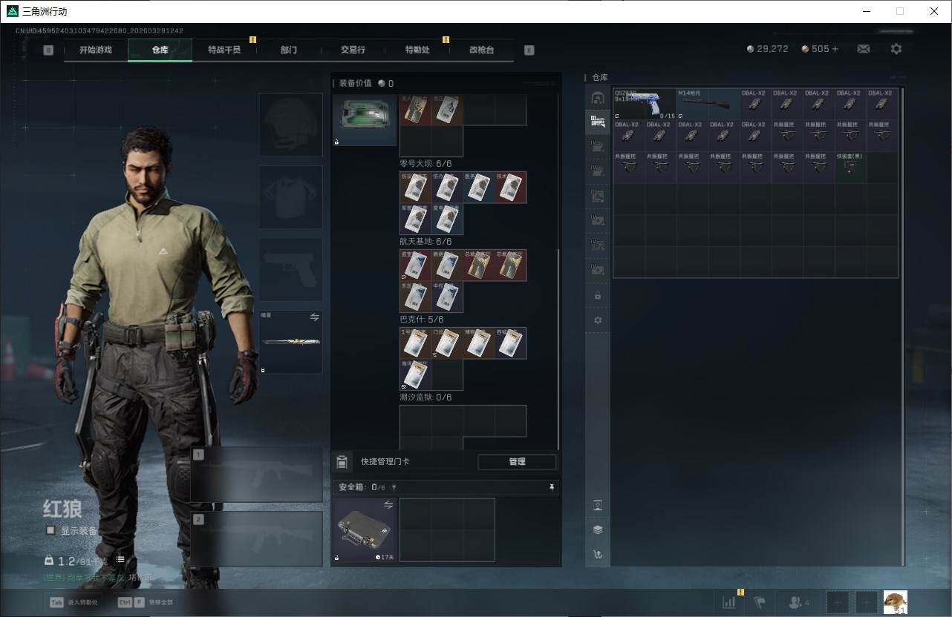Open the settings gear in top bar
Viewport: 952px width, 617px height.
click(x=896, y=49)
